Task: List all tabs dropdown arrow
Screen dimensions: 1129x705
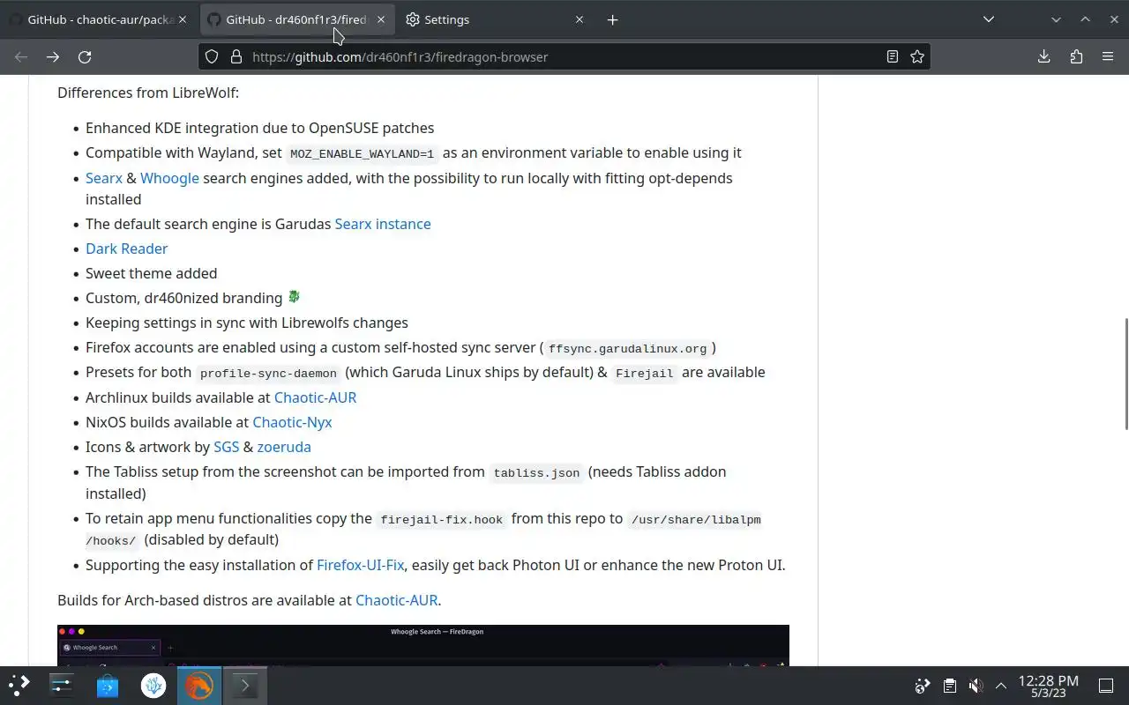Action: (989, 19)
